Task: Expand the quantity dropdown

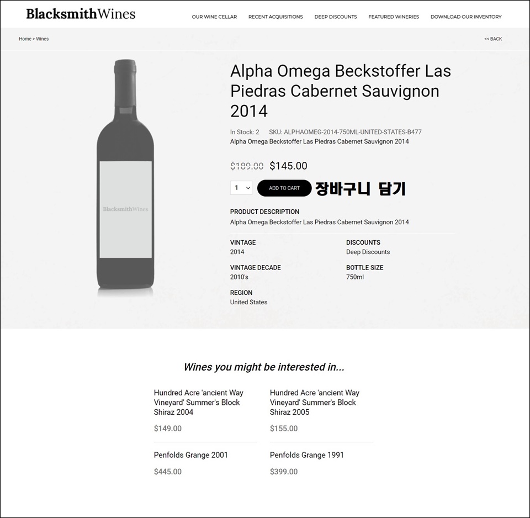Action: pos(241,188)
